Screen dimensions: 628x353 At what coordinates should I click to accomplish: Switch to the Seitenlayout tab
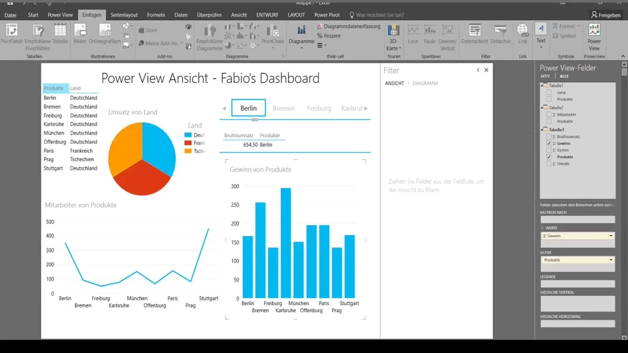pyautogui.click(x=124, y=15)
